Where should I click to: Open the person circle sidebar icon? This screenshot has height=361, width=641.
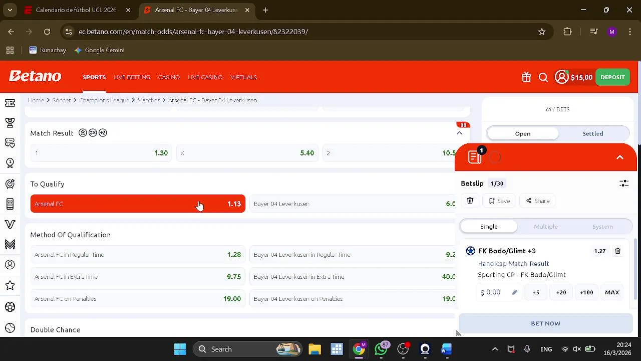(x=10, y=265)
